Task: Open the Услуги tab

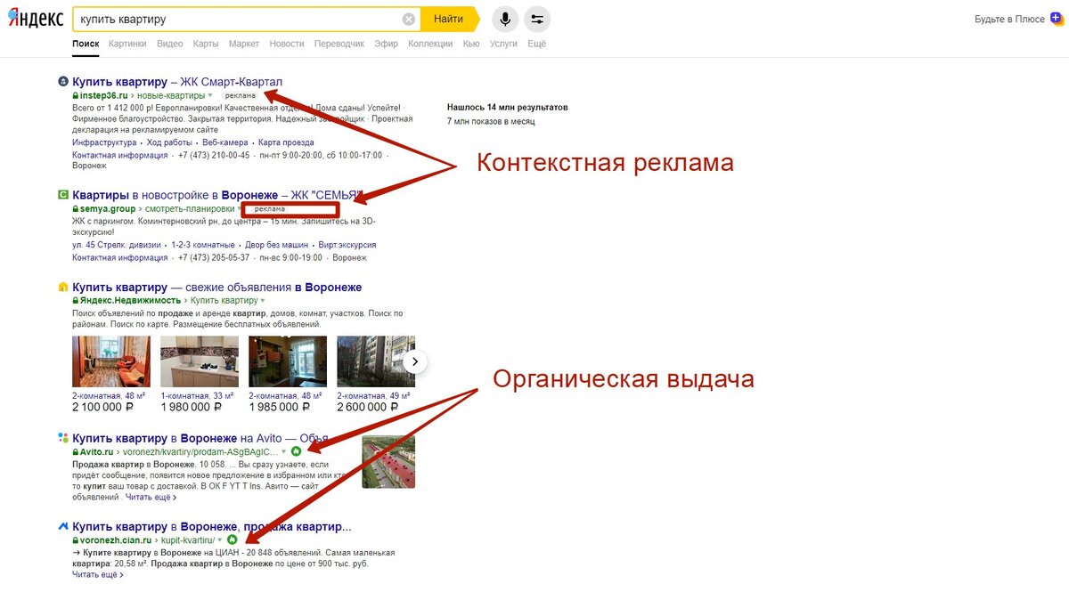Action: (x=503, y=44)
